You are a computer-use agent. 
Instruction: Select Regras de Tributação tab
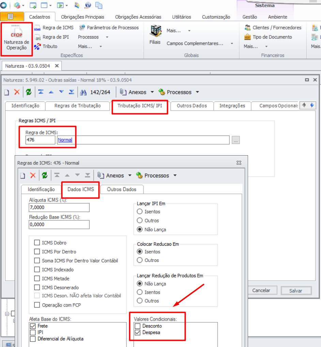click(77, 106)
